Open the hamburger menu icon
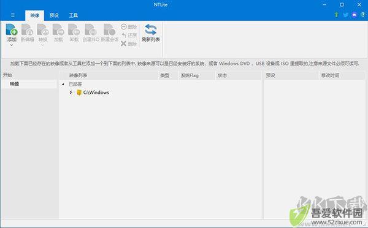Screen dimensions: 368x228 (13, 15)
